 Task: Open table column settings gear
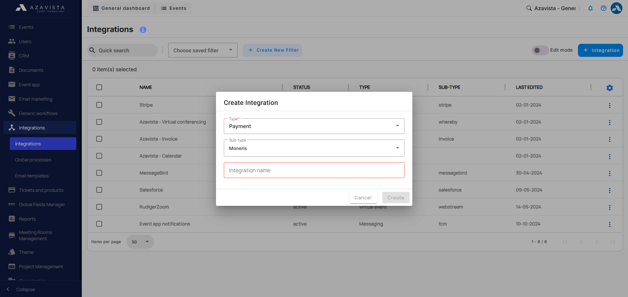610,88
